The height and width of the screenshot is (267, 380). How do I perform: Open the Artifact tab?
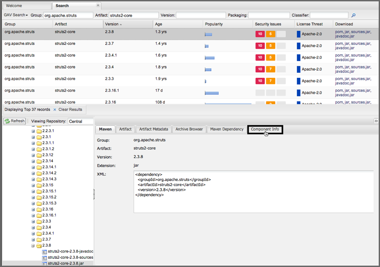point(125,129)
